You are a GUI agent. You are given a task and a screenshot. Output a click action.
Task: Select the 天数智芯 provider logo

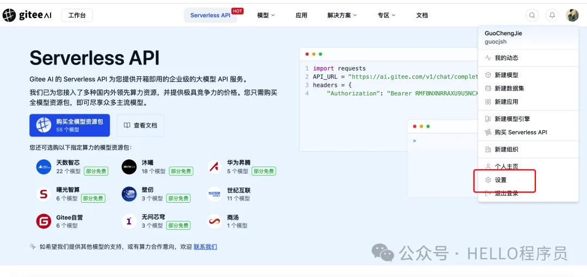click(x=43, y=167)
